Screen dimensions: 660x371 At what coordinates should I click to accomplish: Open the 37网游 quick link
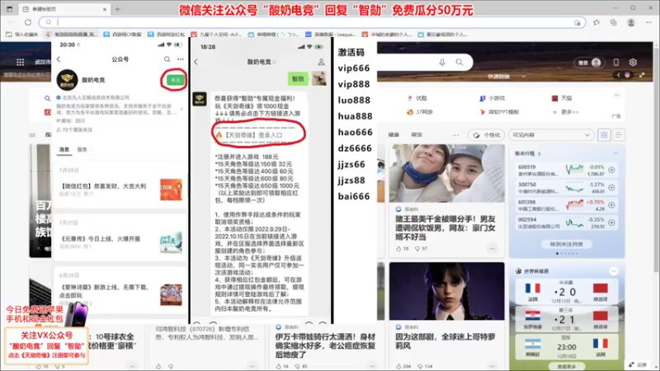point(419,112)
